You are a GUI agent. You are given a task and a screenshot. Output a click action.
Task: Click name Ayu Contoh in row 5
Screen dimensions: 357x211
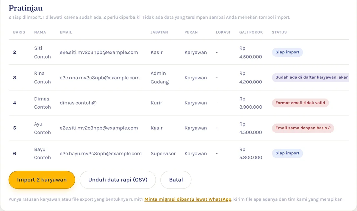click(43, 128)
